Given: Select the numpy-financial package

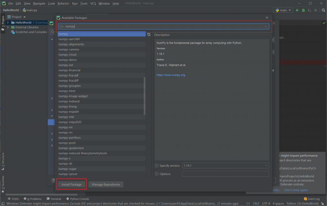Looking at the screenshot, I should [x=102, y=70].
